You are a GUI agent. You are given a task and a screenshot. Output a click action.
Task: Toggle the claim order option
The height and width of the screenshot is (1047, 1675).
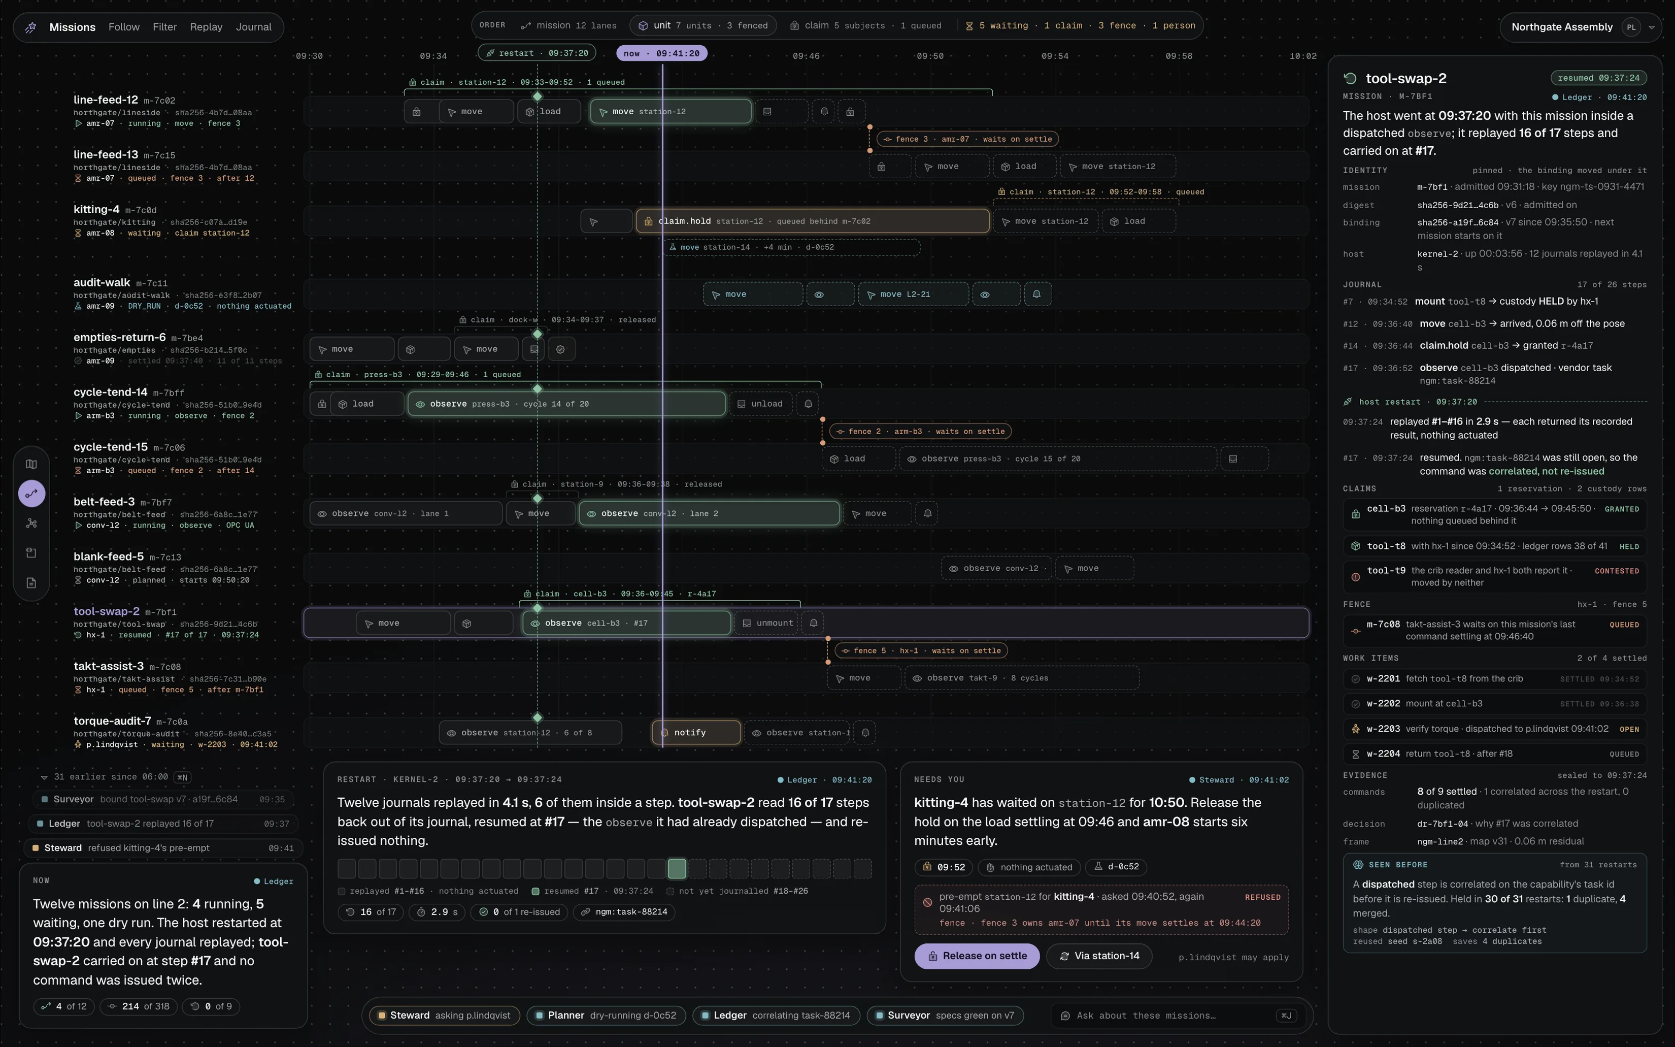(866, 25)
